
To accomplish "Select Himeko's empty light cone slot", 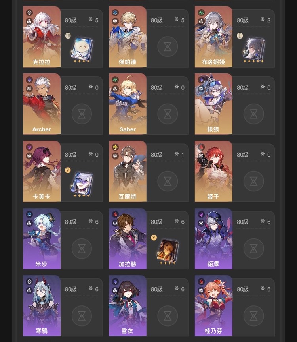I will 254,181.
